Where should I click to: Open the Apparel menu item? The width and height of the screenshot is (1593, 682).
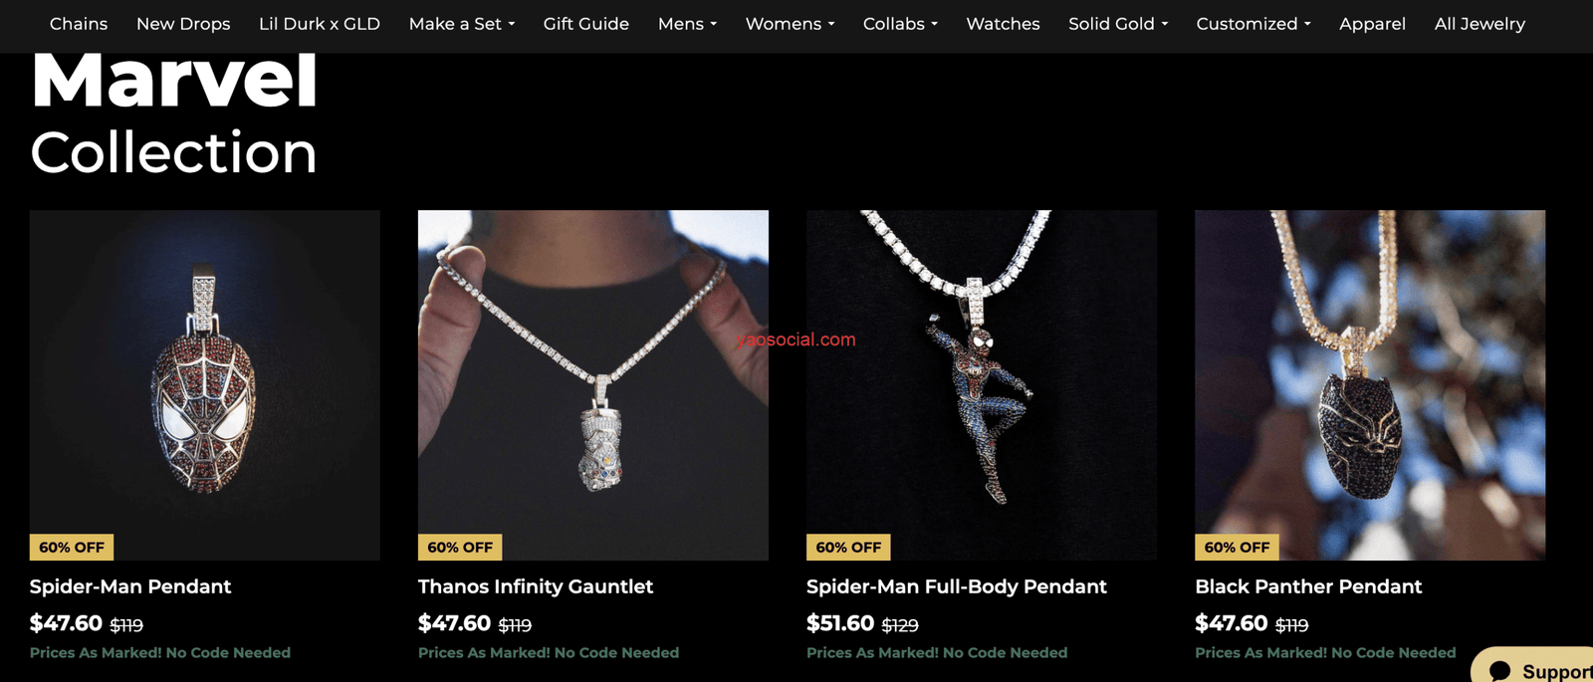pos(1372,24)
